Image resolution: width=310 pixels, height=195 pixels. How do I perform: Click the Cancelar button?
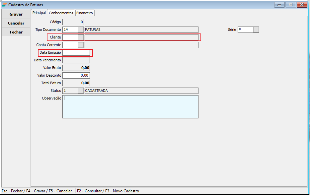point(16,23)
